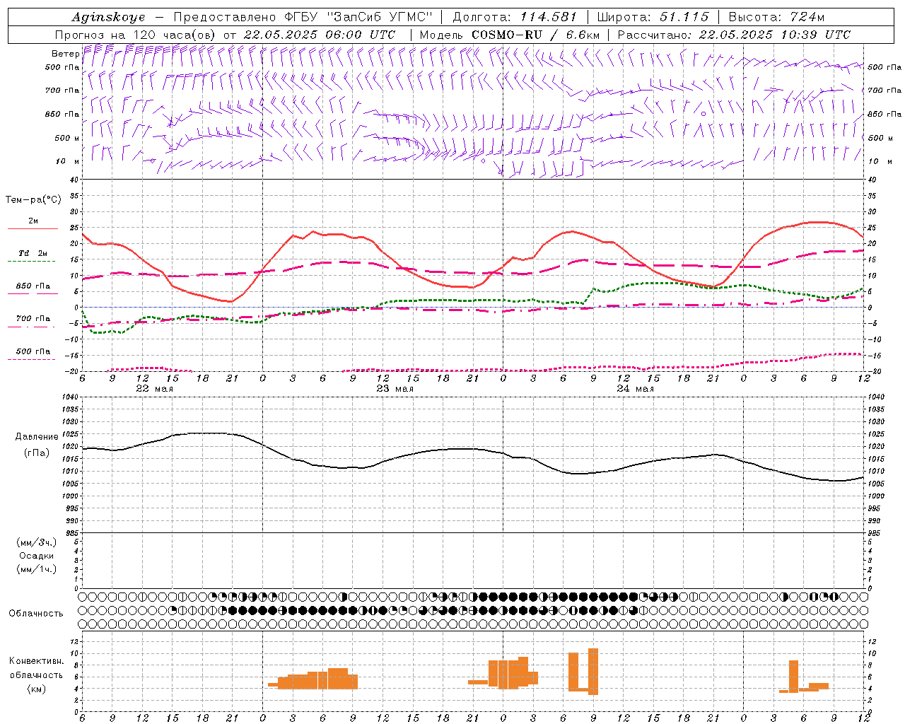Click the 'Давление' pressure panel label
This screenshot has height=724, width=905.
tap(37, 437)
